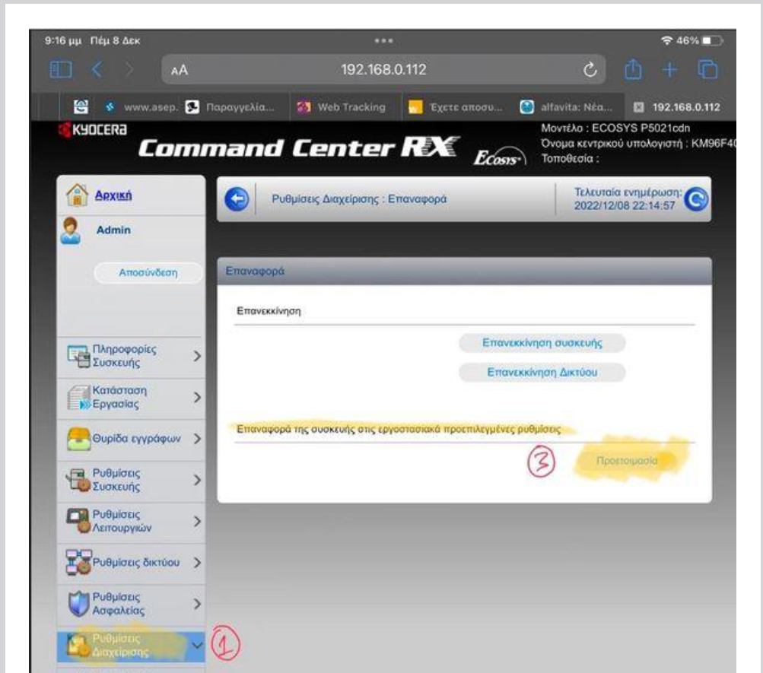Click the Ρυθμίσεις Ασφαλείας shield icon

pos(78,604)
